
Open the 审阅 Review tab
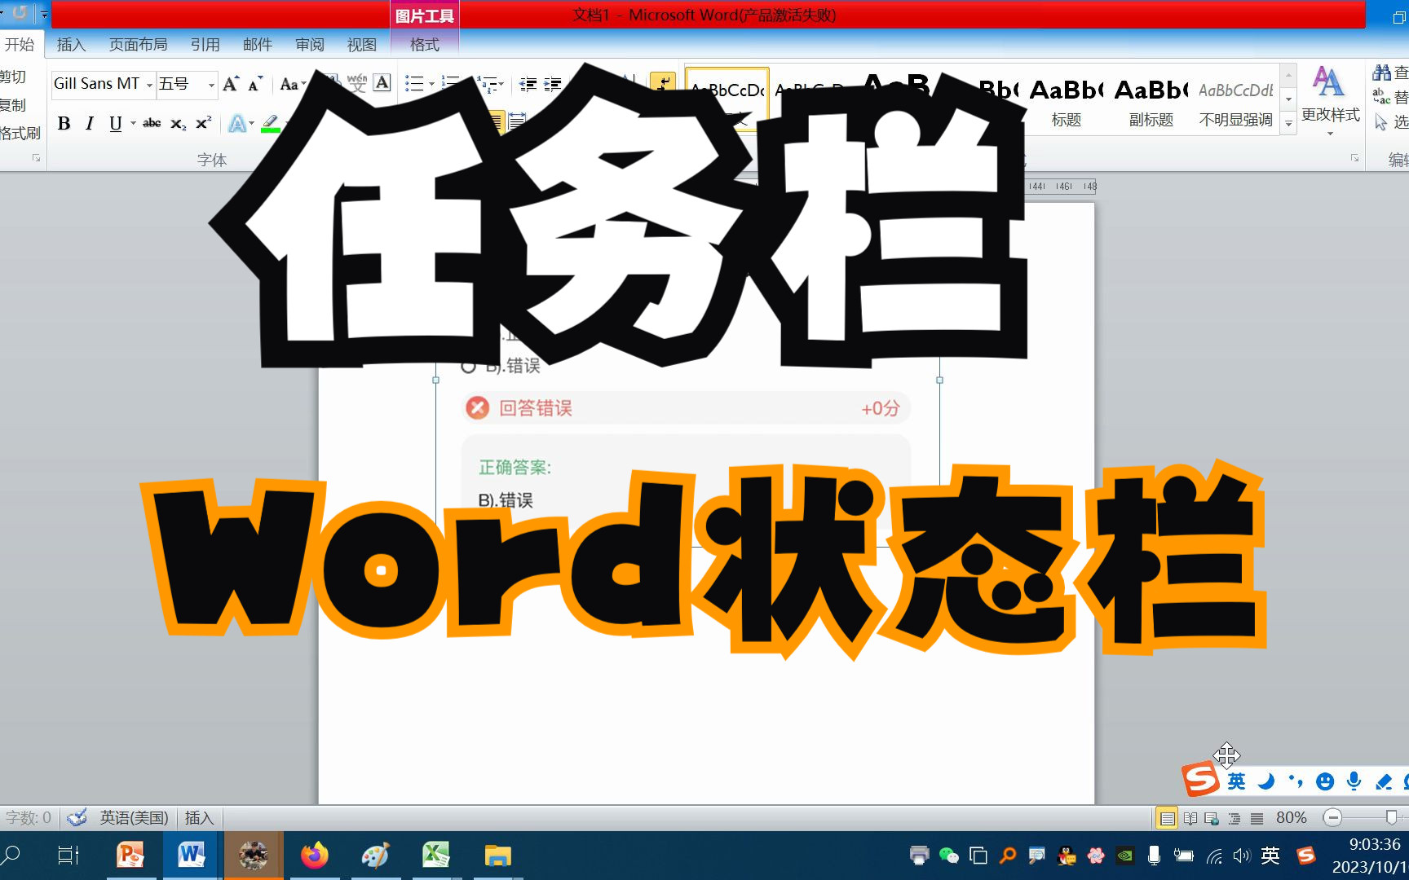pos(310,44)
